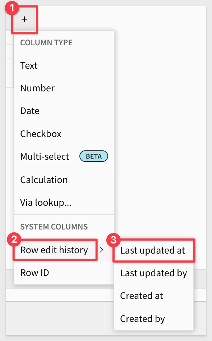Click the BETA badge beside Multi-select
The width and height of the screenshot is (212, 341).
pyautogui.click(x=94, y=156)
